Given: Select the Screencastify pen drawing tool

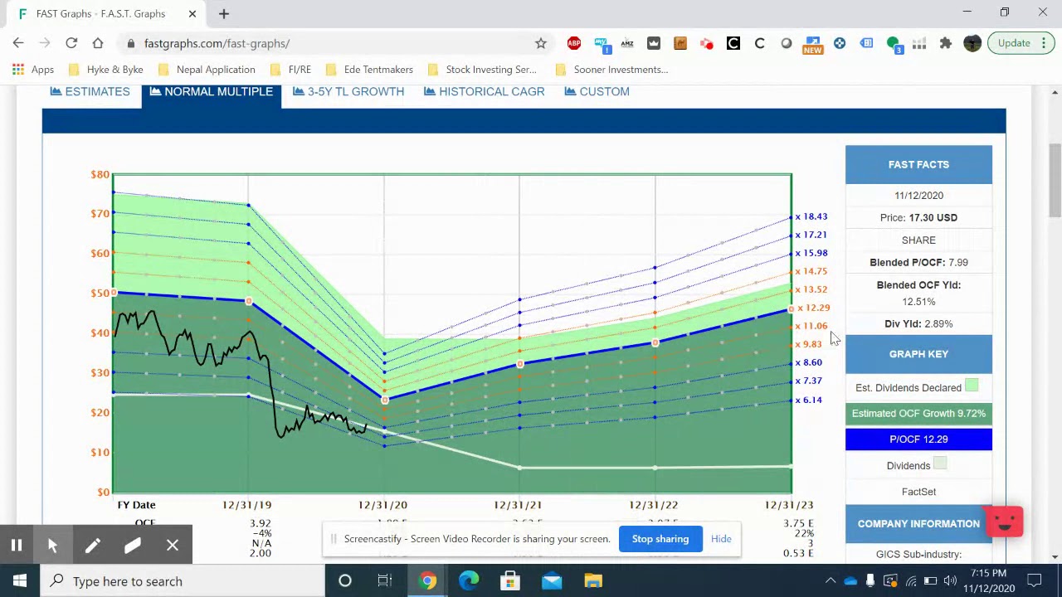Looking at the screenshot, I should pos(92,546).
